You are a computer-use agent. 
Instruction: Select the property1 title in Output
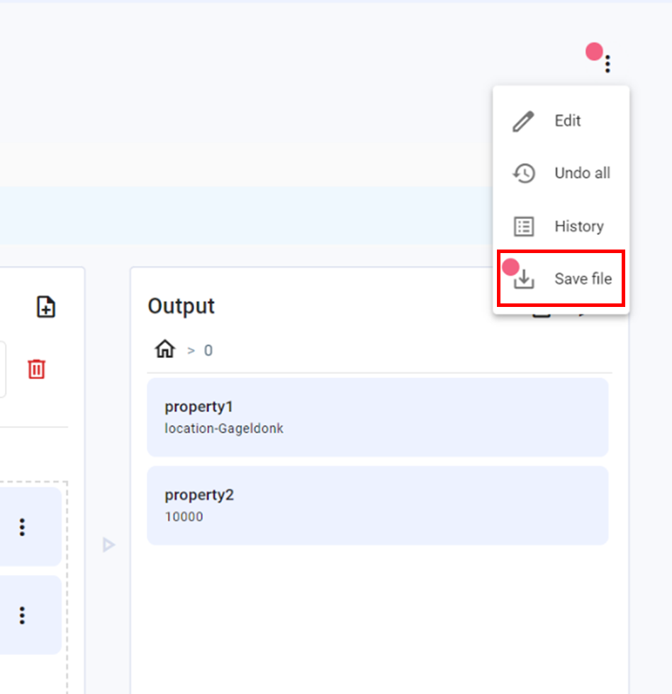(198, 407)
